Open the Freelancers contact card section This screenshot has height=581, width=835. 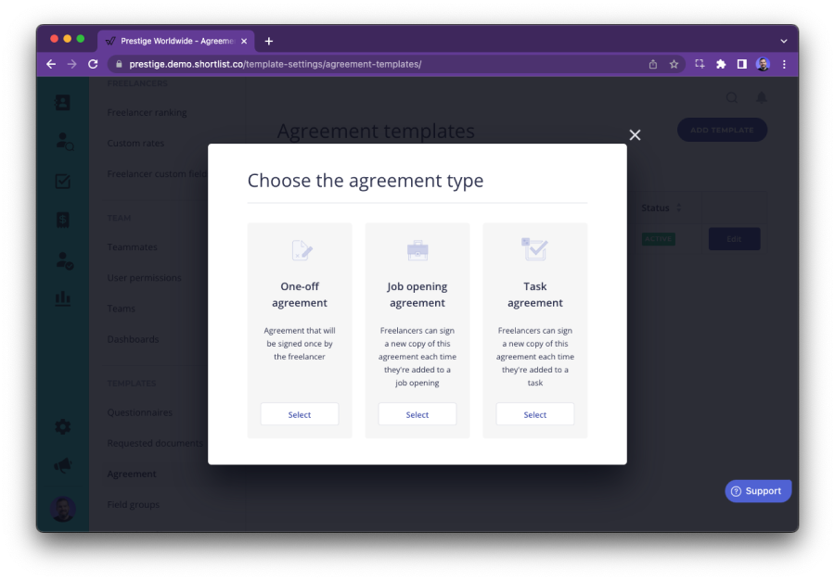point(62,105)
